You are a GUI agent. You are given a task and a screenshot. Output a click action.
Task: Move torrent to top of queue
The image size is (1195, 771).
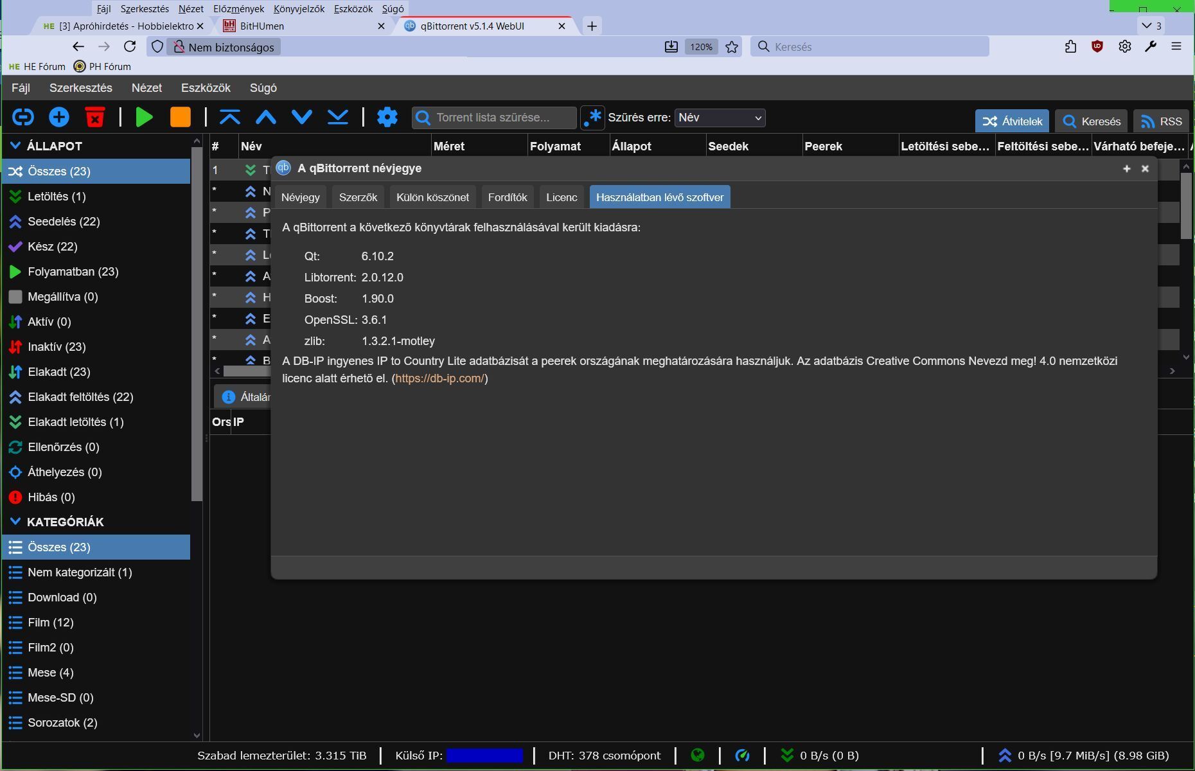tap(230, 118)
